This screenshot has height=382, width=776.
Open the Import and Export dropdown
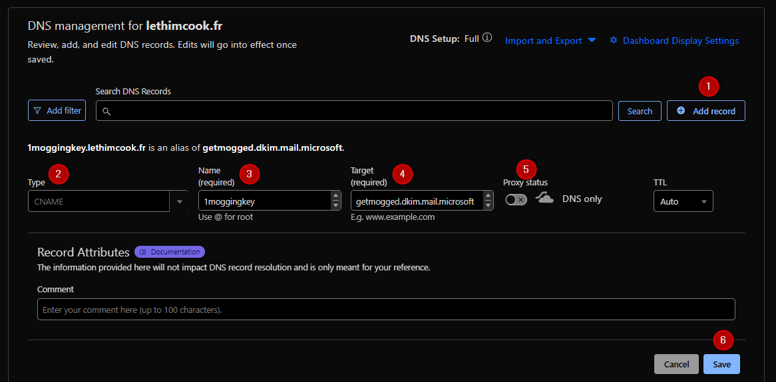point(550,41)
